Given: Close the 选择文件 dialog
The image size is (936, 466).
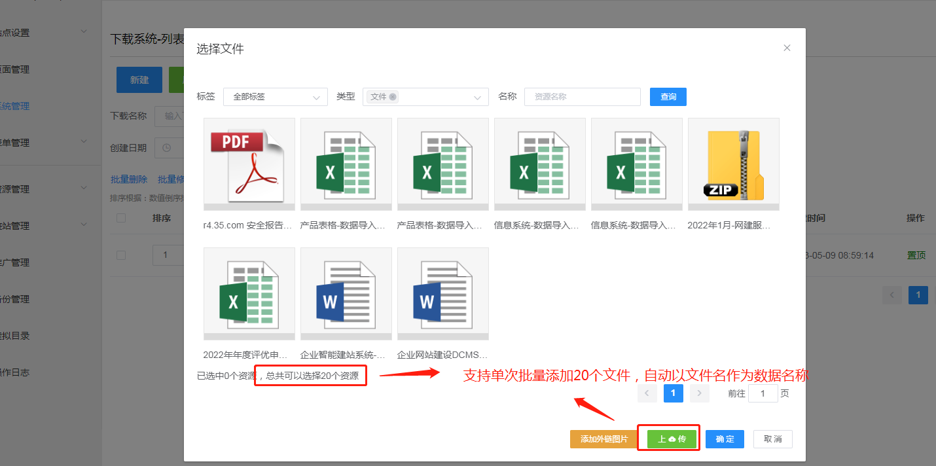Looking at the screenshot, I should click(x=787, y=48).
